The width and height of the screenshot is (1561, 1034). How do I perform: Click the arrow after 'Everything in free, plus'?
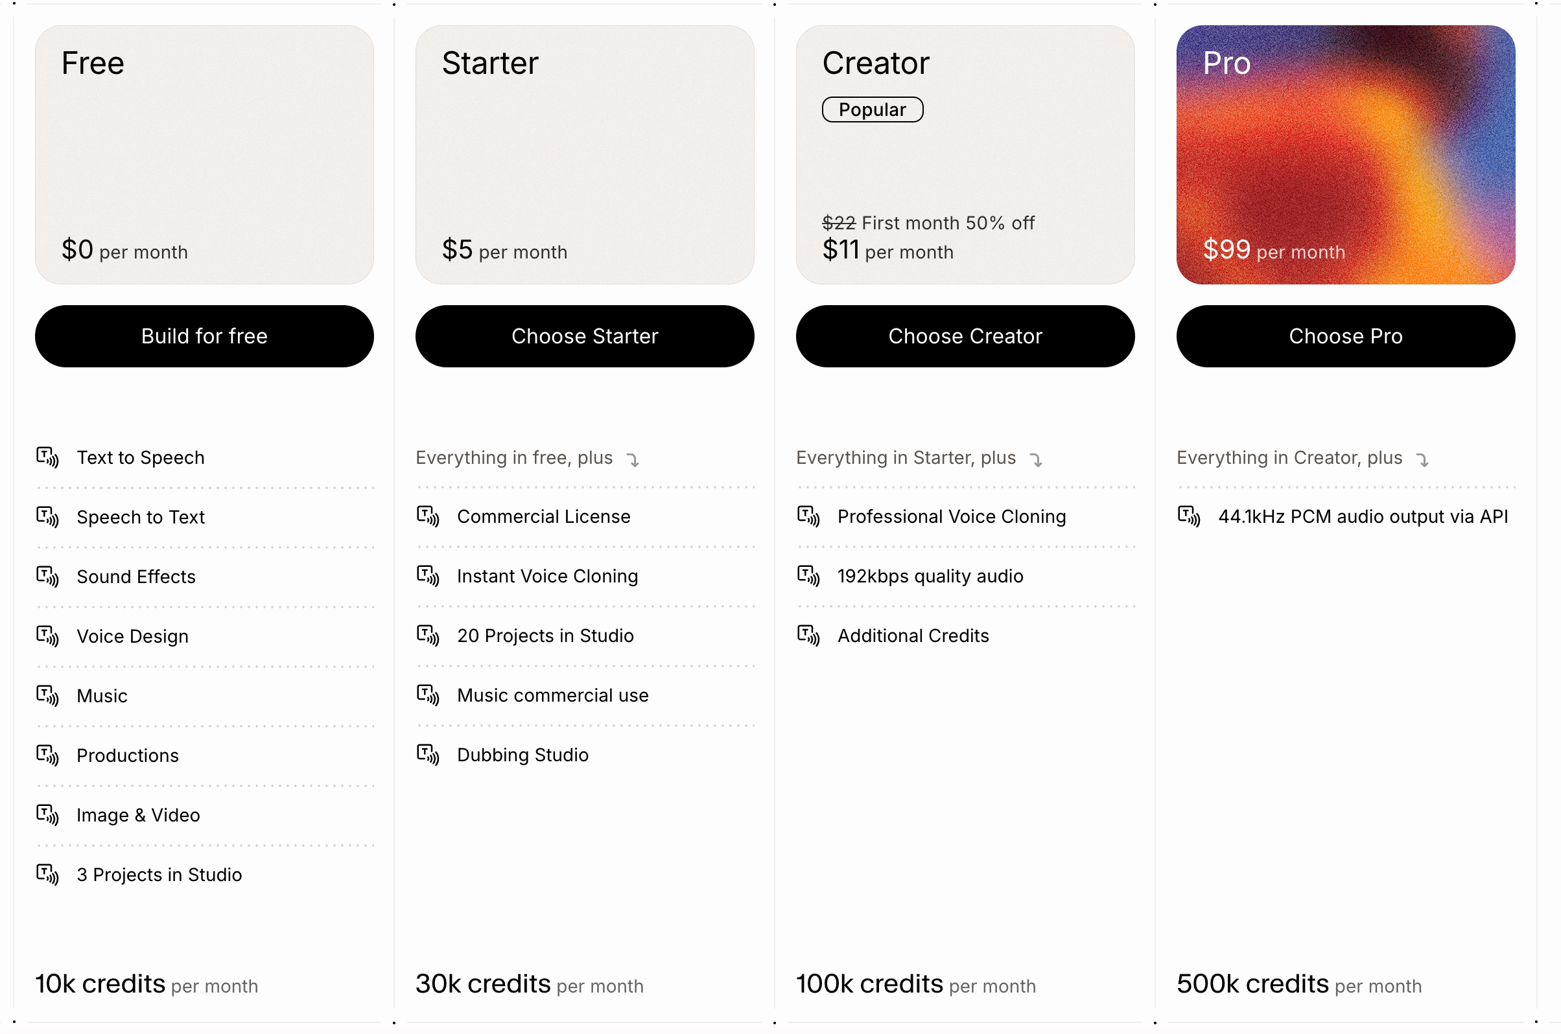(633, 459)
